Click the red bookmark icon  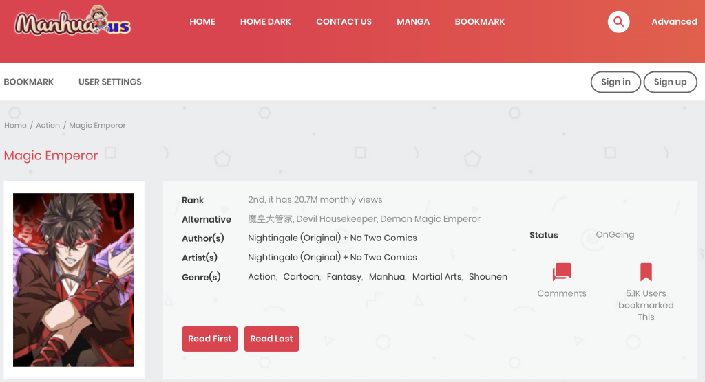click(646, 272)
